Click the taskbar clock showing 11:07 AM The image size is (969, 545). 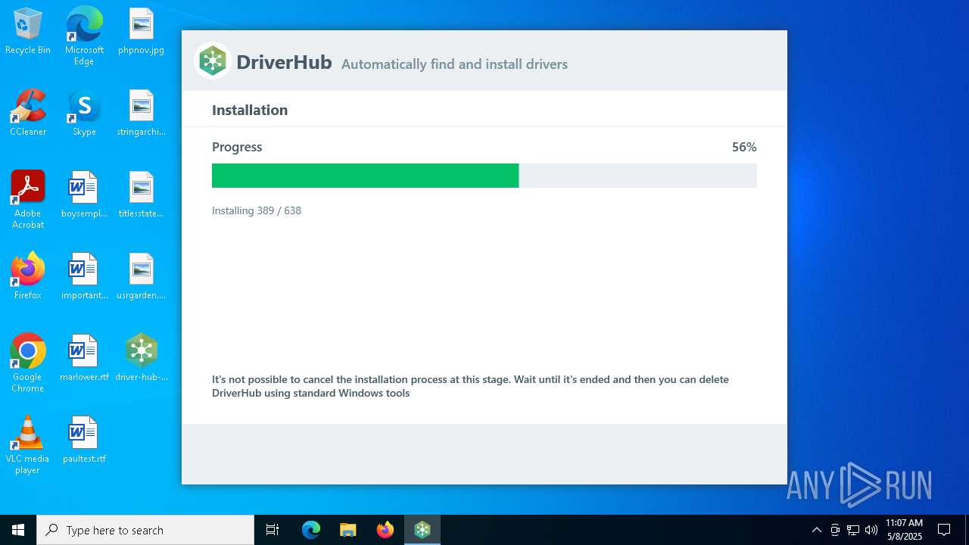point(904,530)
